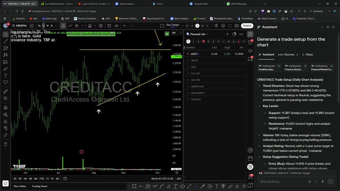Switch to the Steps tab in Assistant

click(x=307, y=55)
